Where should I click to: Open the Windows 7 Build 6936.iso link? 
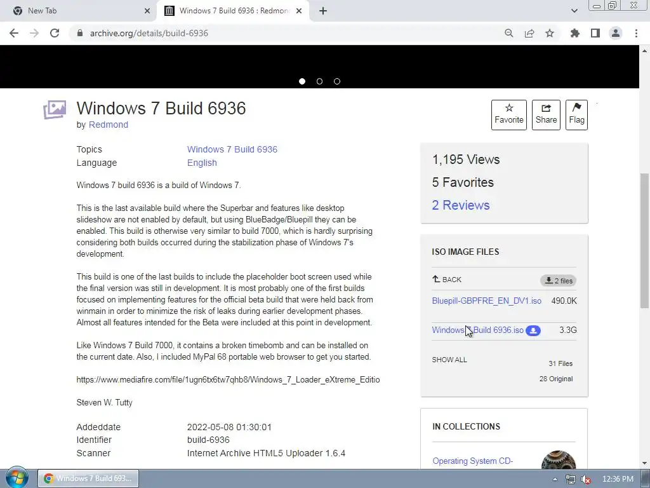(x=477, y=330)
